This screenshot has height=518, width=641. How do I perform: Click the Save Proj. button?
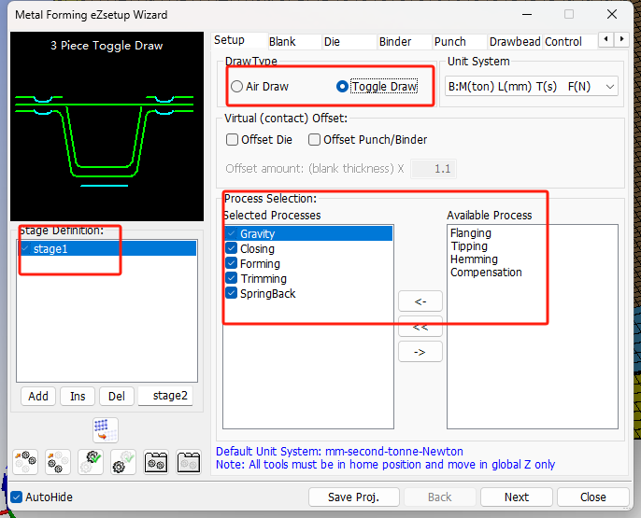pos(353,497)
